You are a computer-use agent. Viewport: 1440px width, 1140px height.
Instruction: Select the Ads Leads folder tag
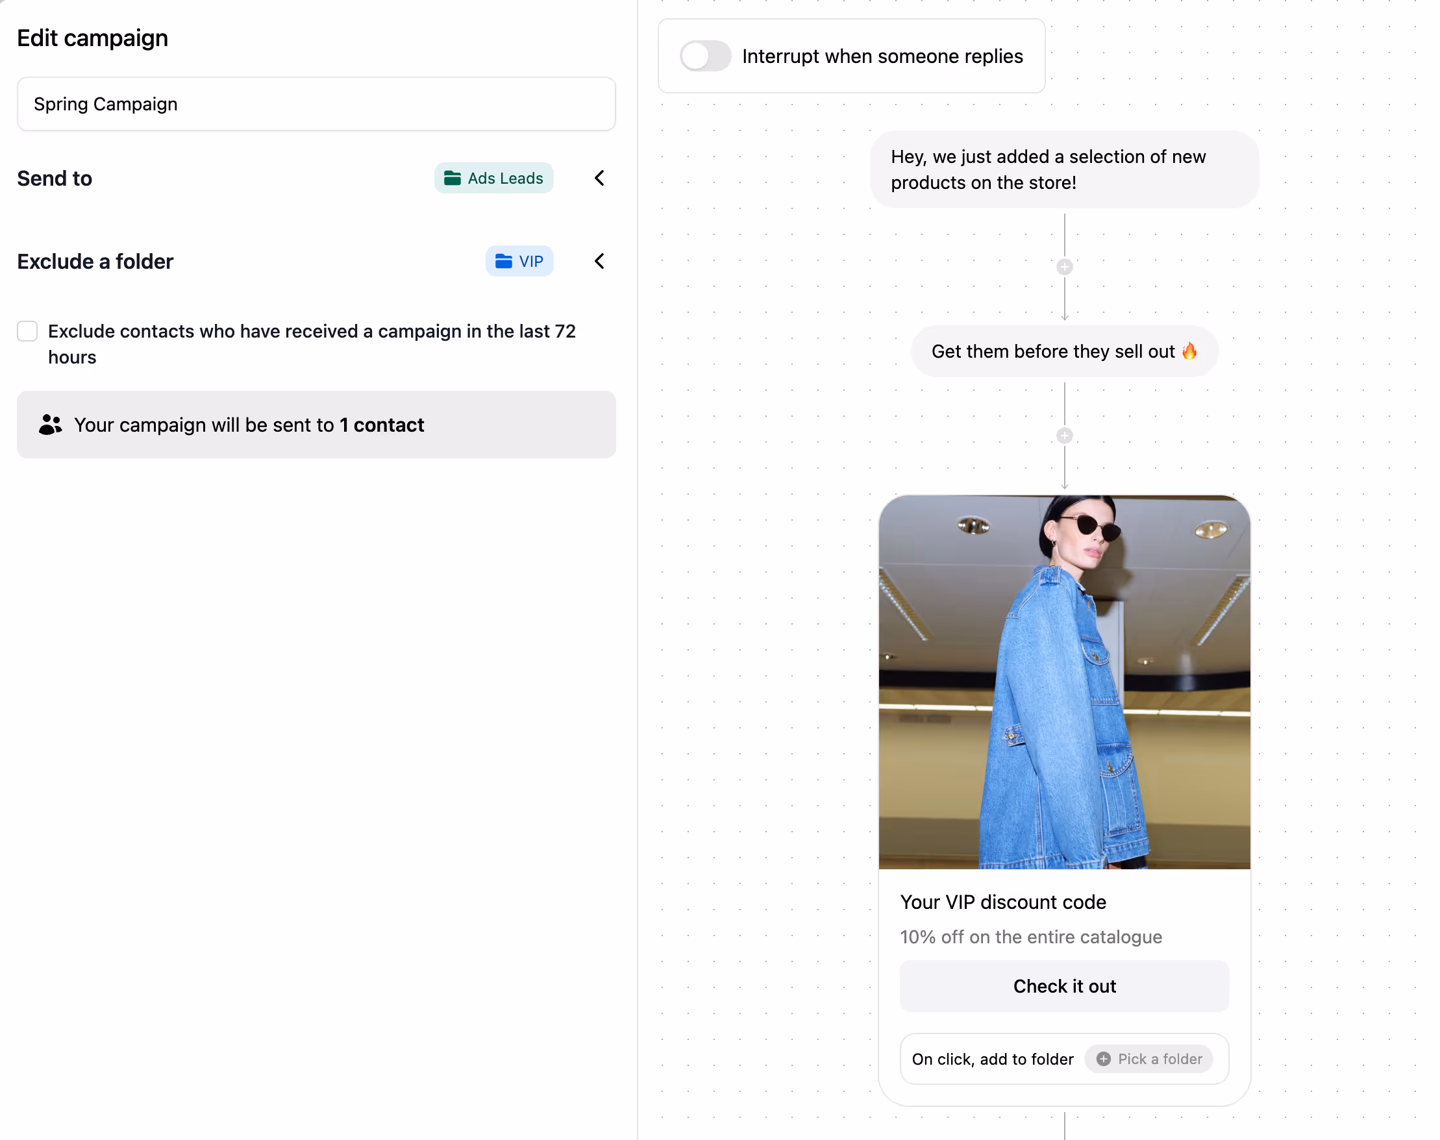494,179
